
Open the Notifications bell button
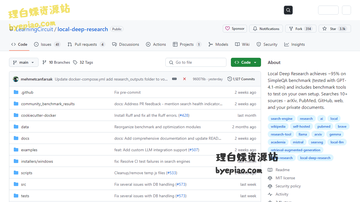[266, 29]
